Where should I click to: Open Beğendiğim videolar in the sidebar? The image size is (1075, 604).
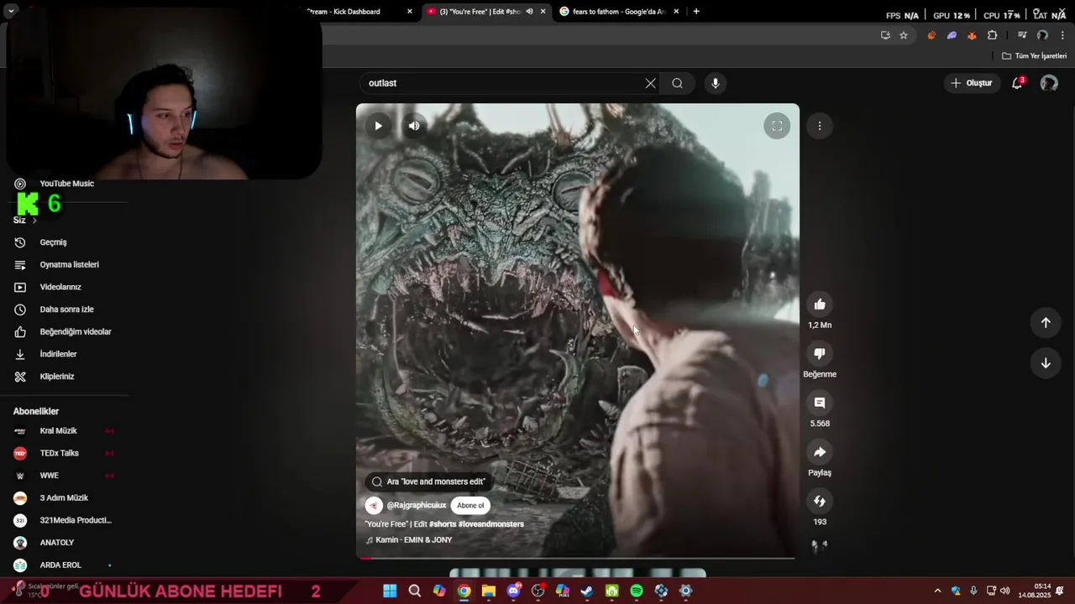coord(76,331)
